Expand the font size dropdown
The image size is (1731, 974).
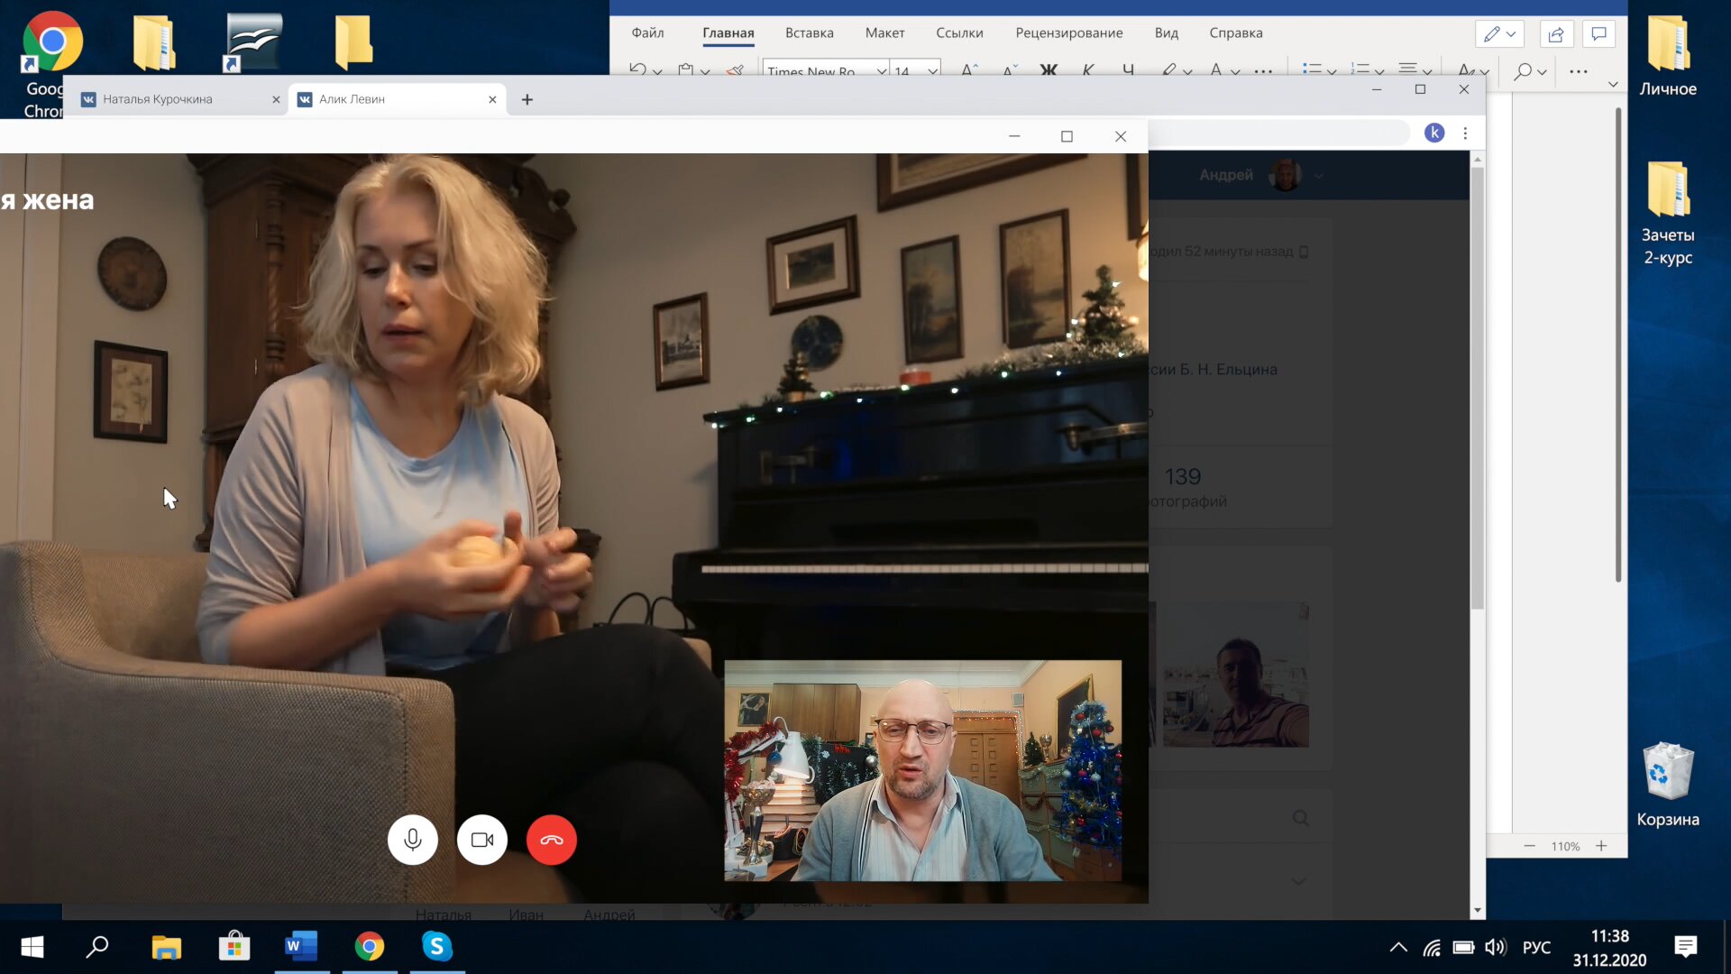[933, 71]
